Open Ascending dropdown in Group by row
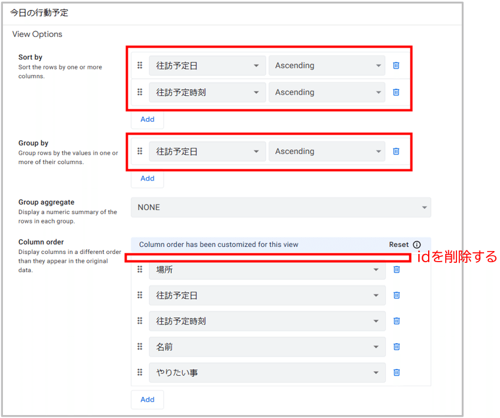This screenshot has height=418, width=500. 327,151
